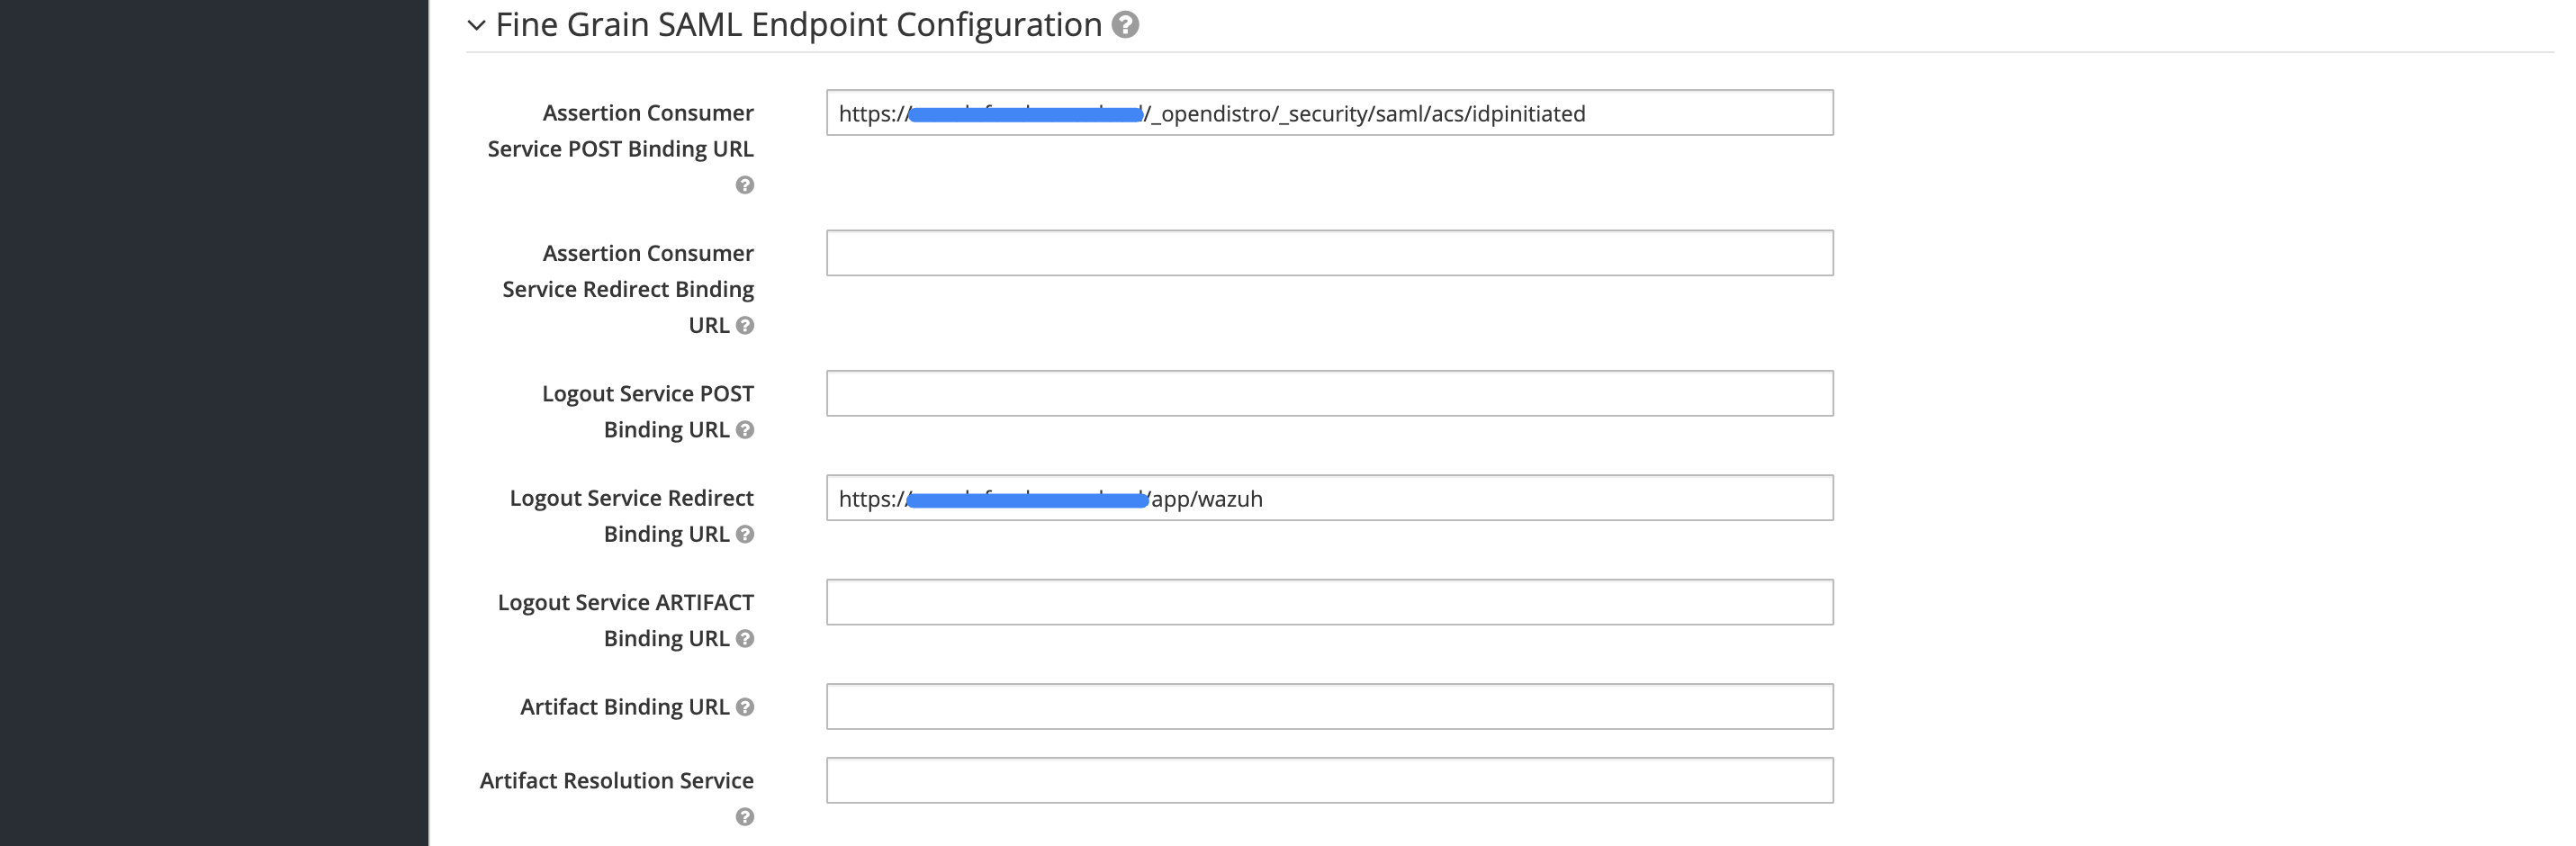The image size is (2576, 846).
Task: Click the empty Assertion Consumer Service Redirect Binding field
Action: click(1329, 253)
